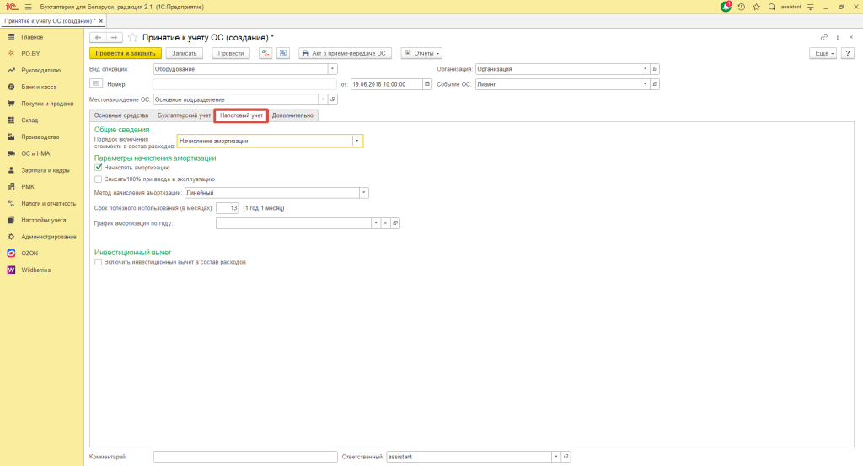
Task: Close the Принятие к учету ОС tab
Action: pos(101,21)
